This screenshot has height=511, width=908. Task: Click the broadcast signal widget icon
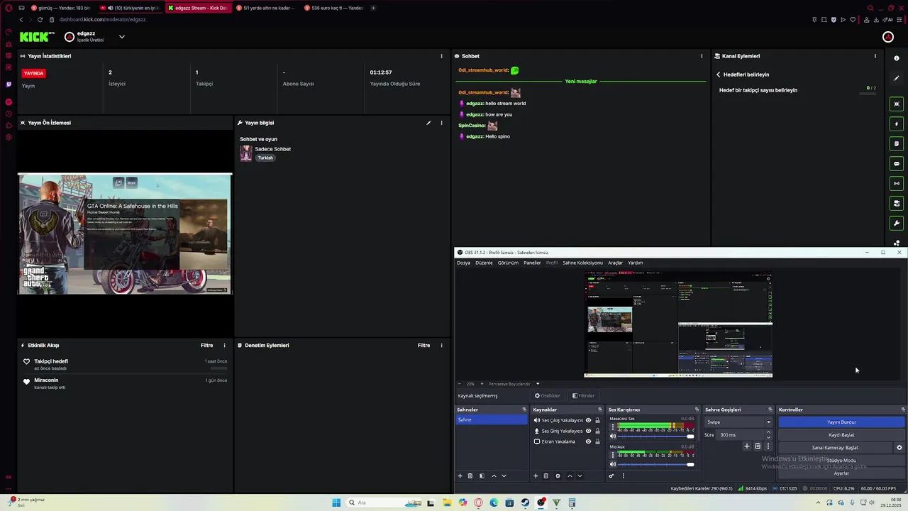point(897,183)
